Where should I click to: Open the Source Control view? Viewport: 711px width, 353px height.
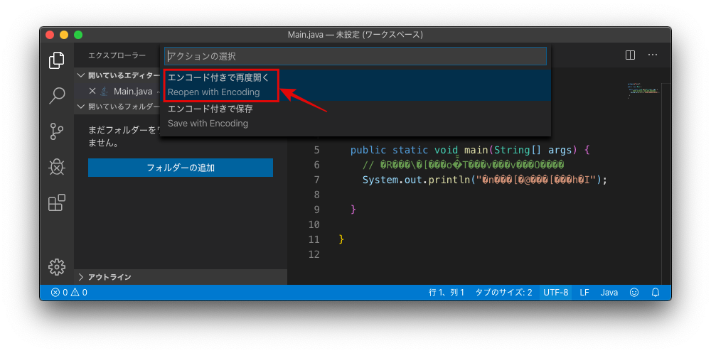(57, 131)
